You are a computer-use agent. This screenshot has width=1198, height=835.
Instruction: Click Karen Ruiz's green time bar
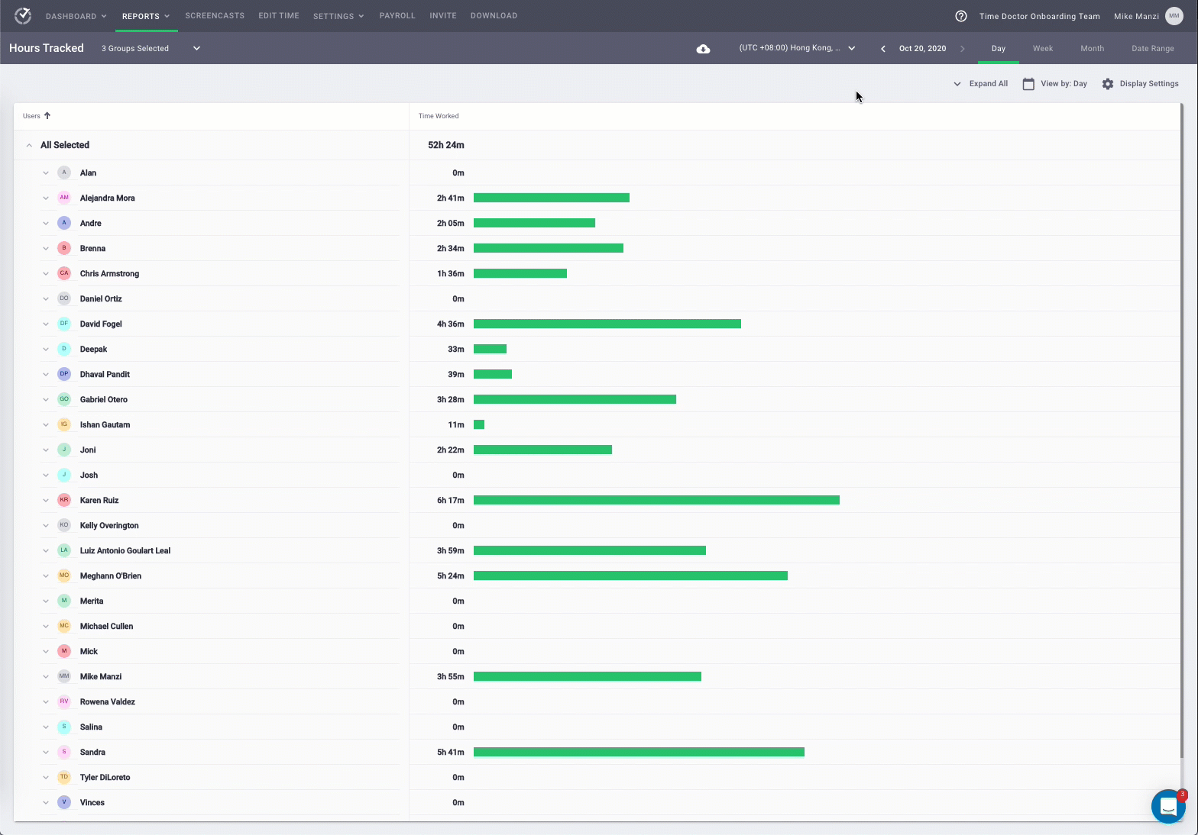tap(656, 500)
